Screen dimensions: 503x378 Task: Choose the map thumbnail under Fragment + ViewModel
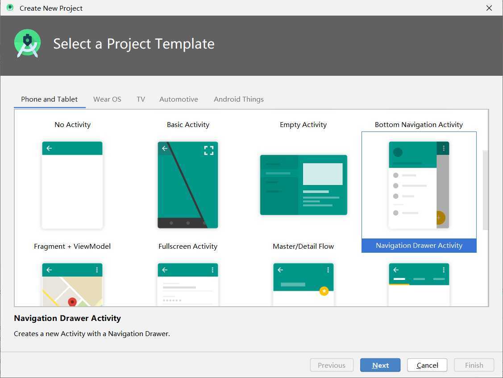72,284
